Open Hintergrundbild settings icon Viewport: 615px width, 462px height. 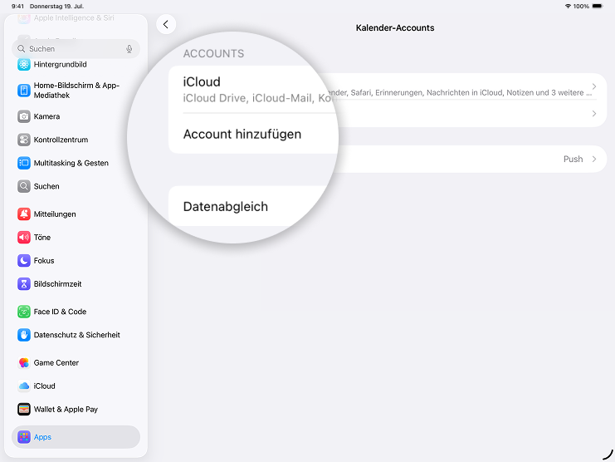click(x=24, y=65)
